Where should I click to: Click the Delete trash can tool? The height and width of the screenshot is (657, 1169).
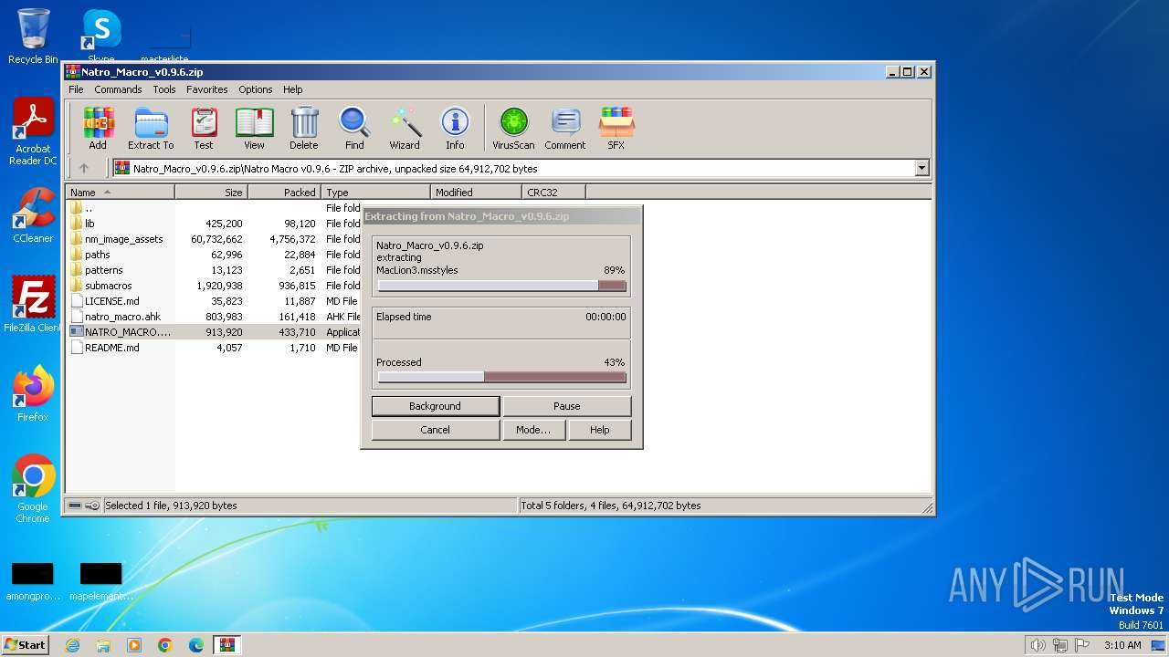304,128
